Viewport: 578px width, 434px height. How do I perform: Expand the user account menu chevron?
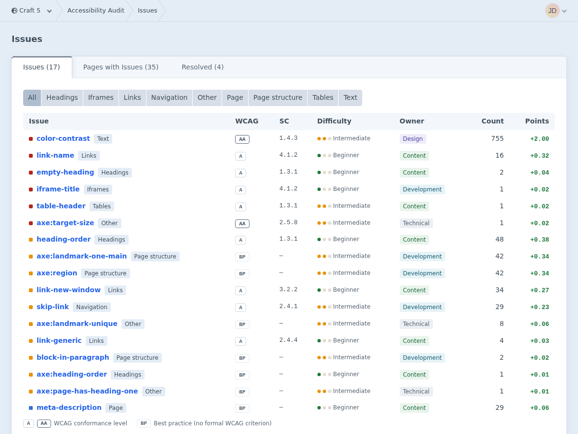[565, 11]
